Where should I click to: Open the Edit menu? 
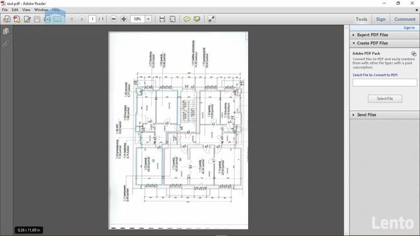15,10
